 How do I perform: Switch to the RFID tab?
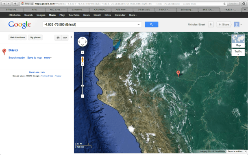tap(35, 10)
